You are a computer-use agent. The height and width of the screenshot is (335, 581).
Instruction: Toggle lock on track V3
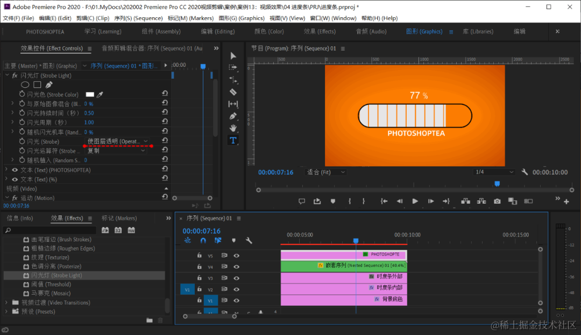point(200,278)
